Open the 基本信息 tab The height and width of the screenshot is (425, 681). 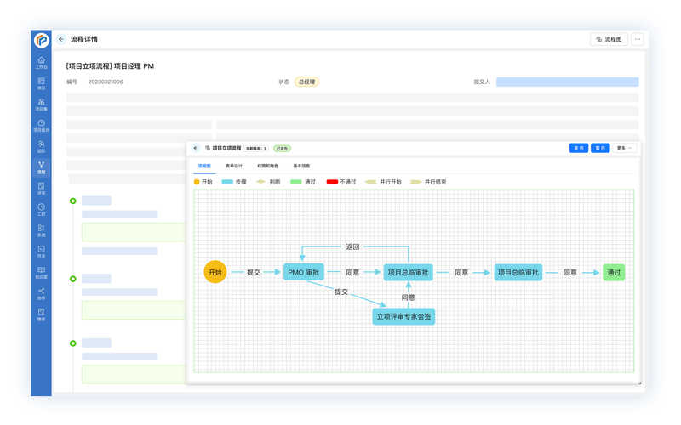click(301, 167)
